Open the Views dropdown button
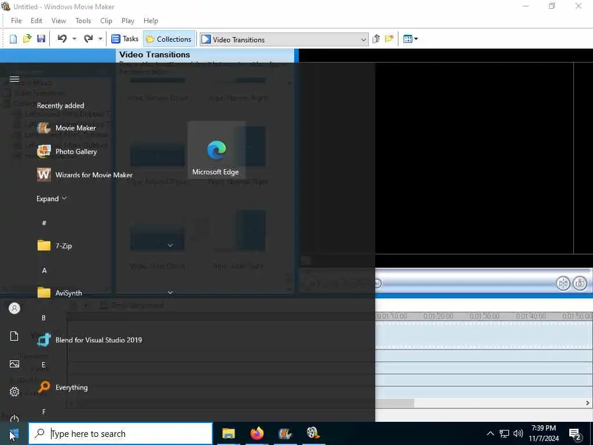Viewport: 593px width, 445px height. 411,39
